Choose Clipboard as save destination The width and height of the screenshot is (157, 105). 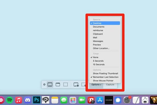[x=105, y=34]
